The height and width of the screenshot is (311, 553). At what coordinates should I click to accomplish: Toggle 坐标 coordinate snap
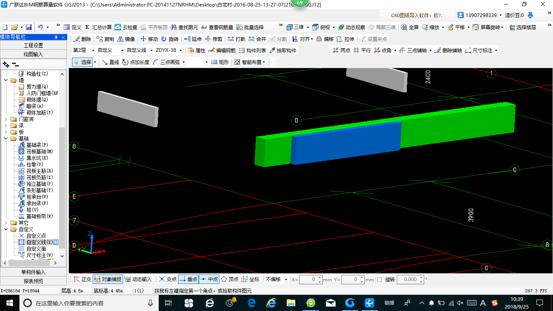click(x=250, y=279)
